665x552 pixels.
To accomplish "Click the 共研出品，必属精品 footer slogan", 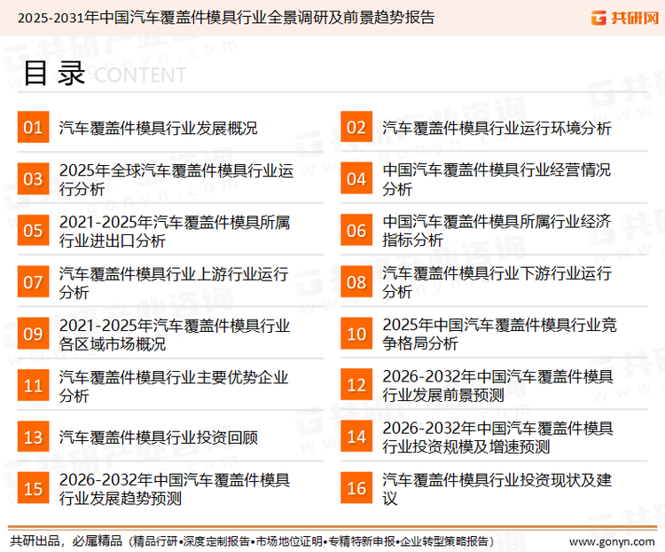I will click(x=66, y=541).
